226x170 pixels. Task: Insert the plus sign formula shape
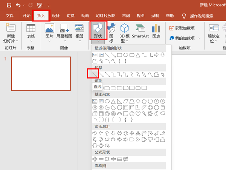tap(95, 159)
